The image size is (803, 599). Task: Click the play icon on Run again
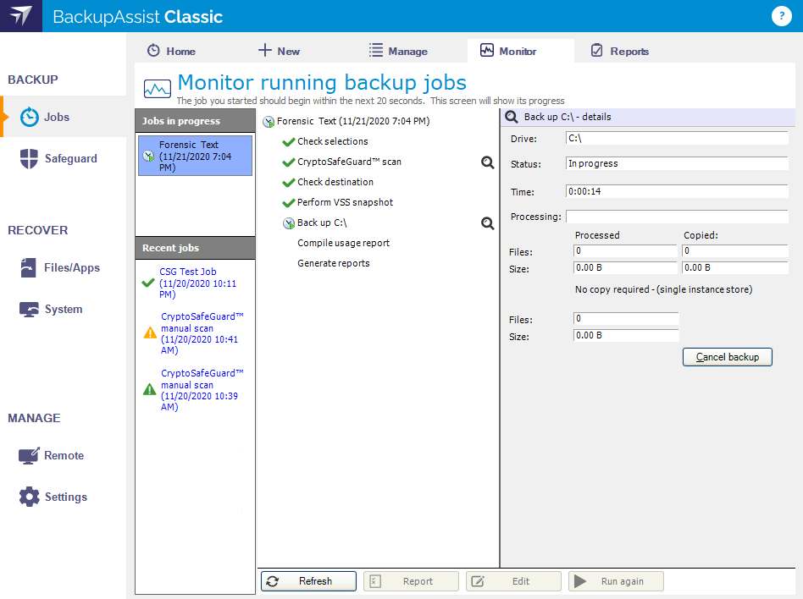coord(579,581)
